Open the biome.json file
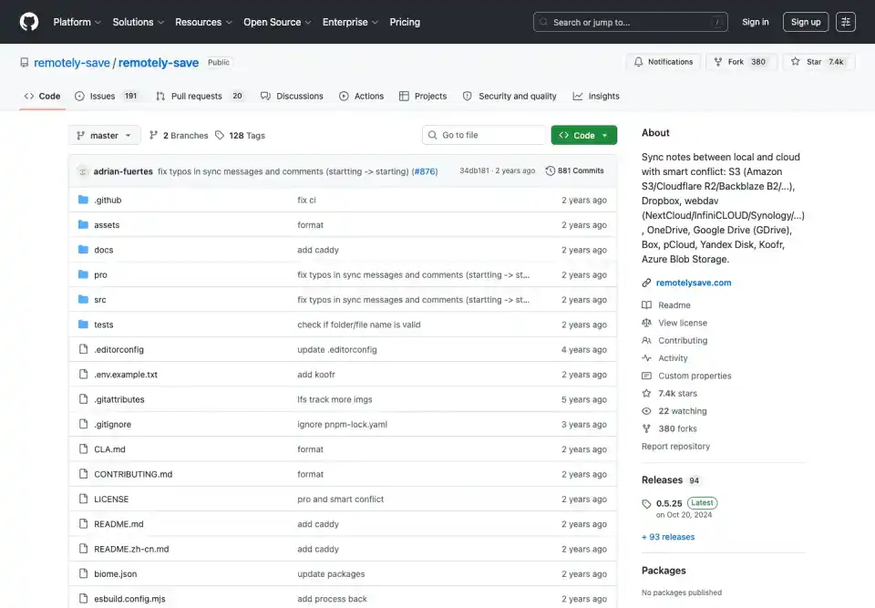This screenshot has height=608, width=875. tap(115, 574)
